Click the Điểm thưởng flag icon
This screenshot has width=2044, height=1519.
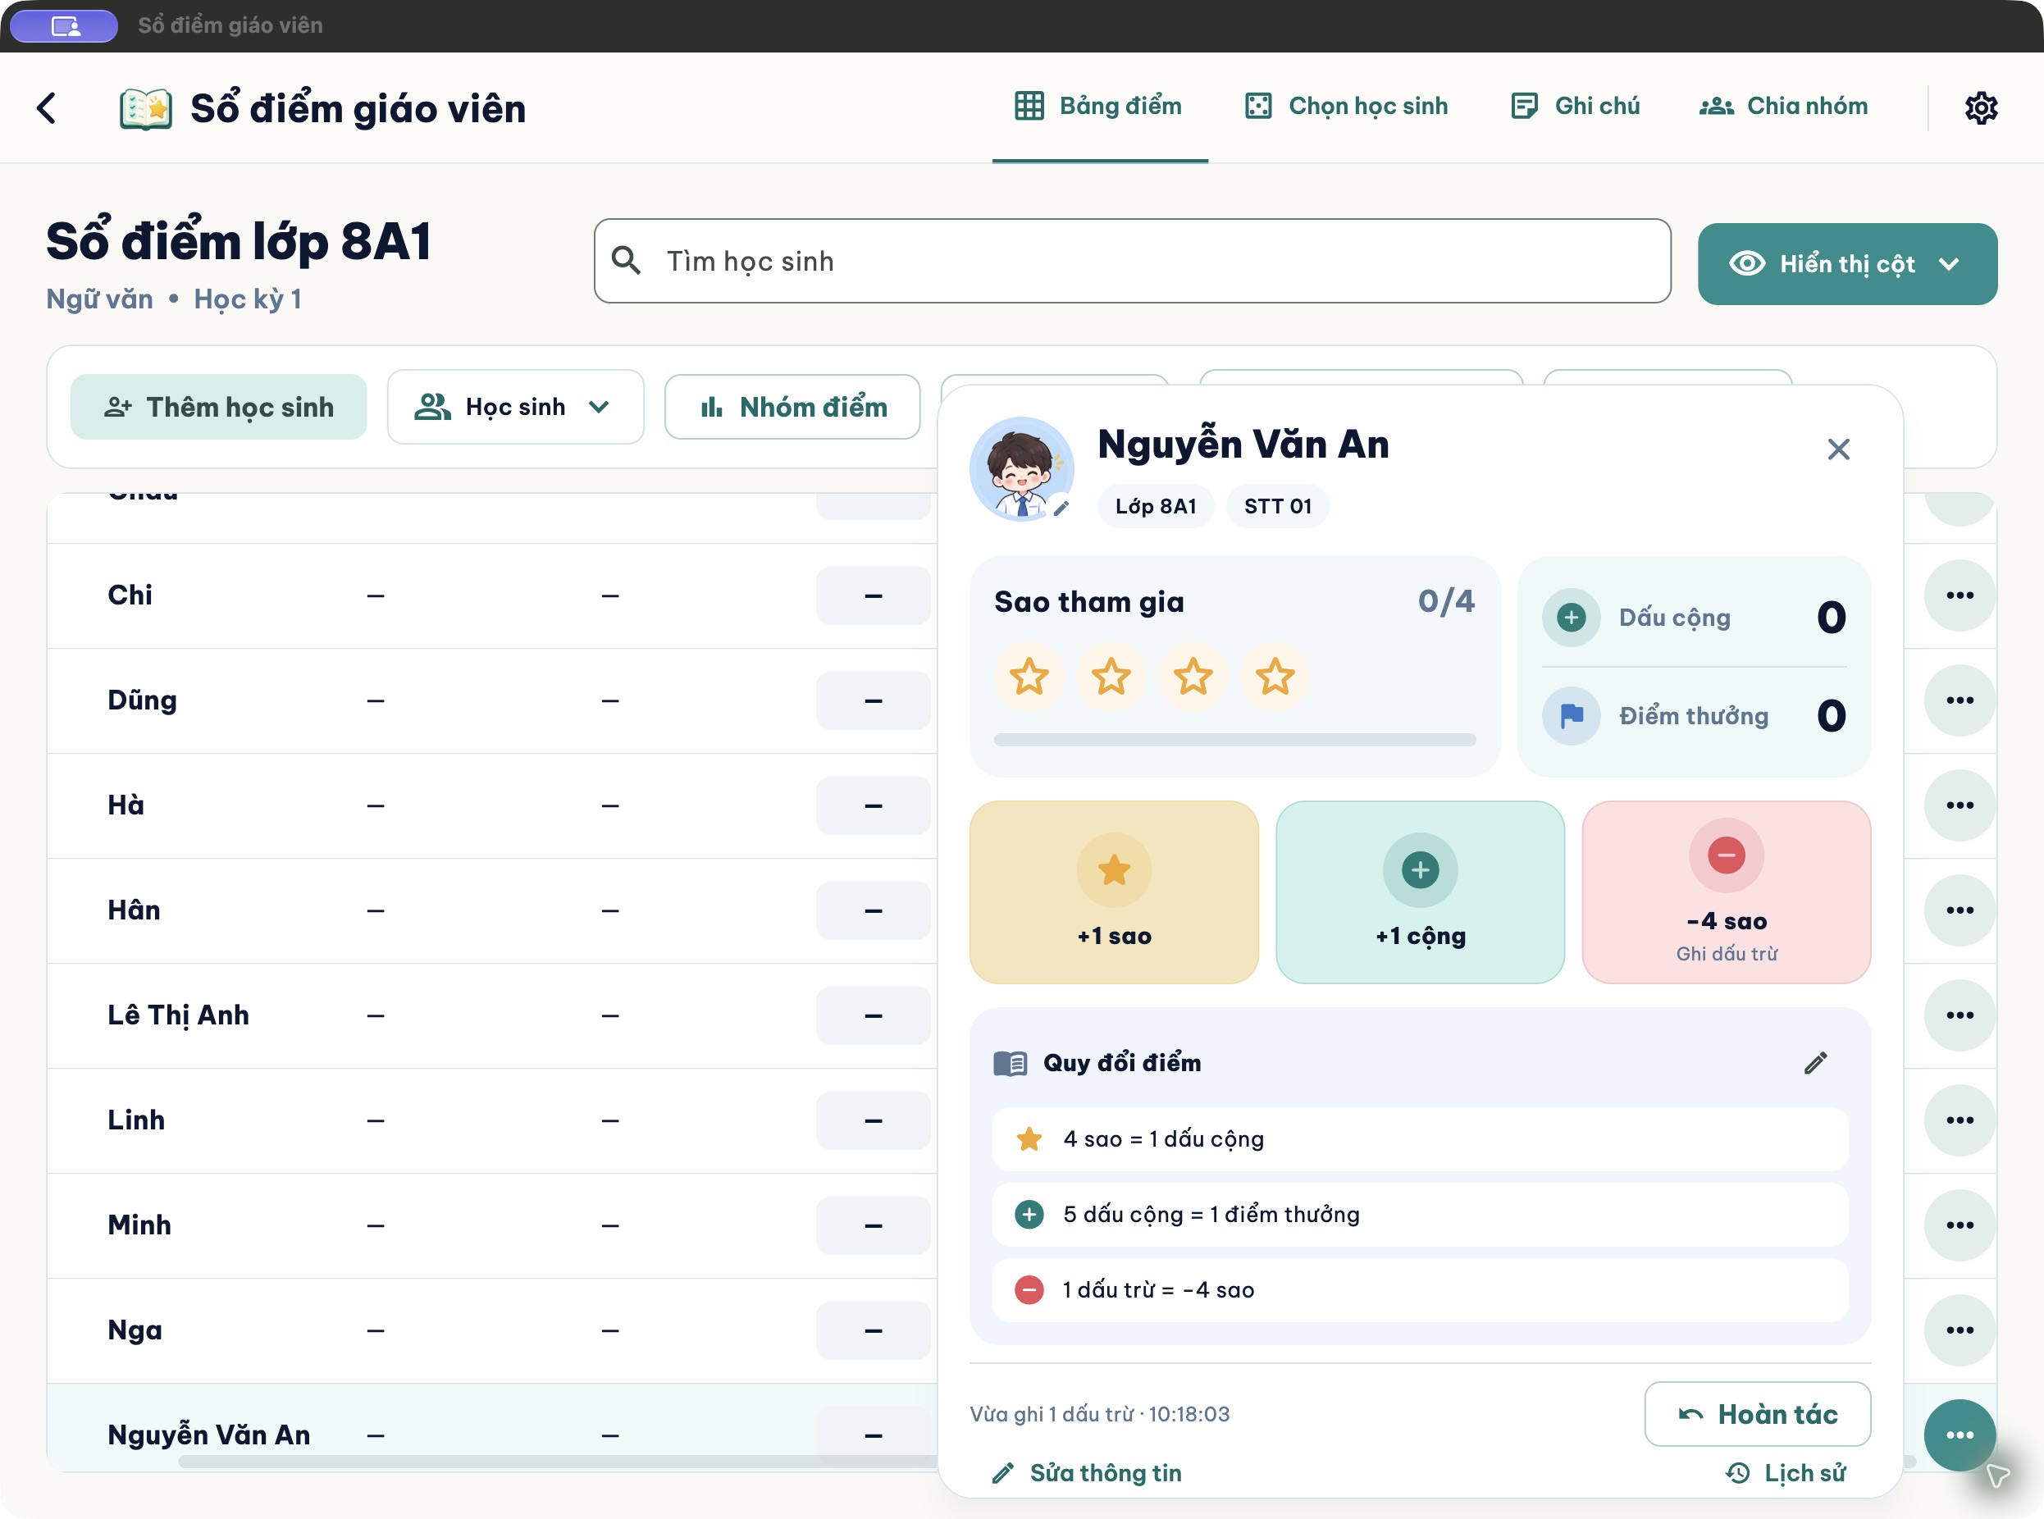click(x=1571, y=715)
